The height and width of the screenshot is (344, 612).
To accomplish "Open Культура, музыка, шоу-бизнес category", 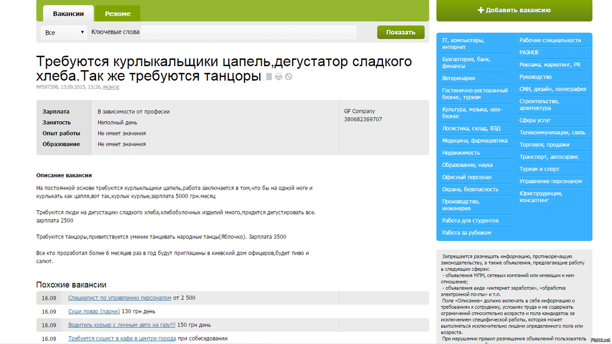I will pos(472,113).
